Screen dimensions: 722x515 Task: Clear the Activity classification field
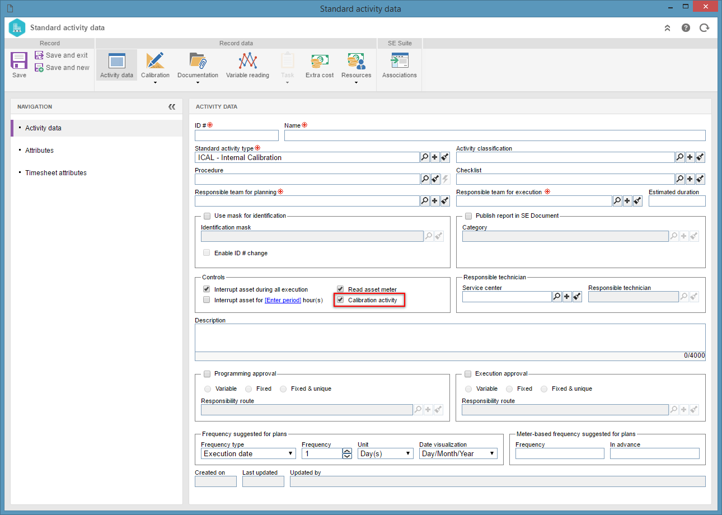pyautogui.click(x=700, y=157)
